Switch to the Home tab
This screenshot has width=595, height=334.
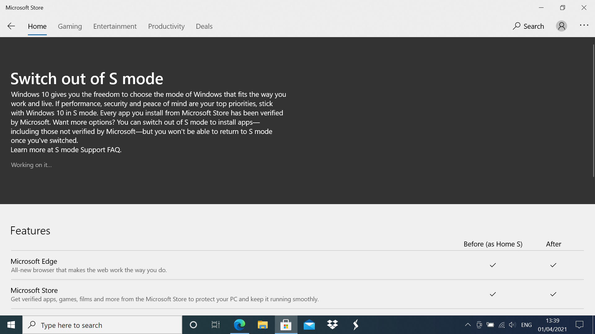click(37, 26)
